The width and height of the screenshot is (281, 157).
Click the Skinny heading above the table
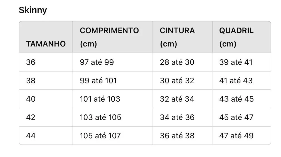tap(33, 10)
